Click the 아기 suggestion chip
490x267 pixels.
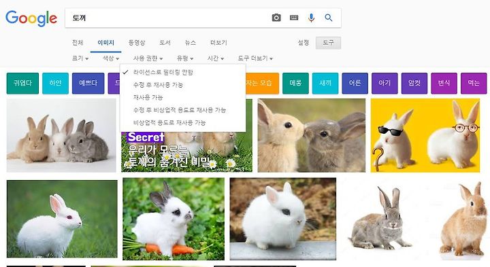coord(385,84)
